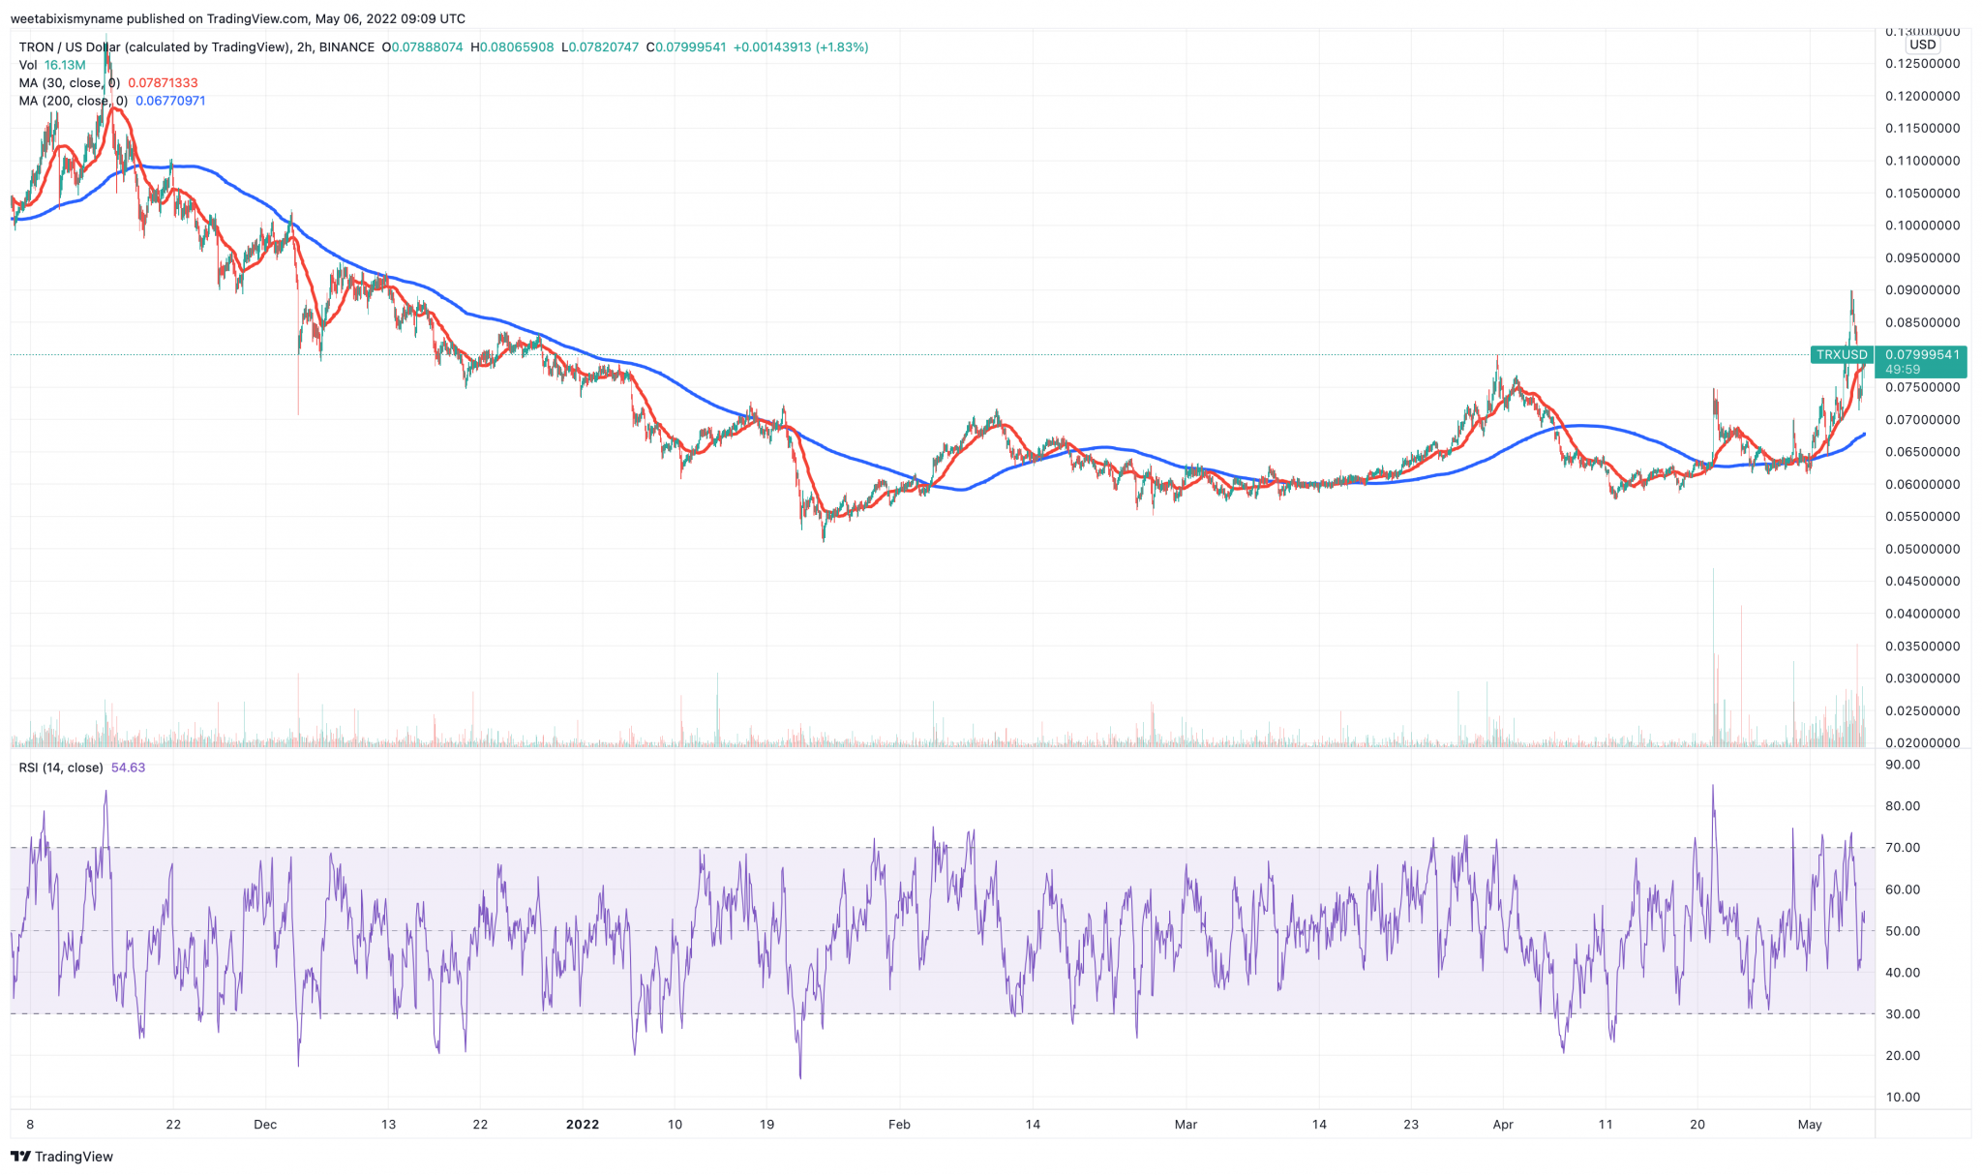Click the high value H0.08065908
The width and height of the screenshot is (1982, 1175).
pos(512,47)
